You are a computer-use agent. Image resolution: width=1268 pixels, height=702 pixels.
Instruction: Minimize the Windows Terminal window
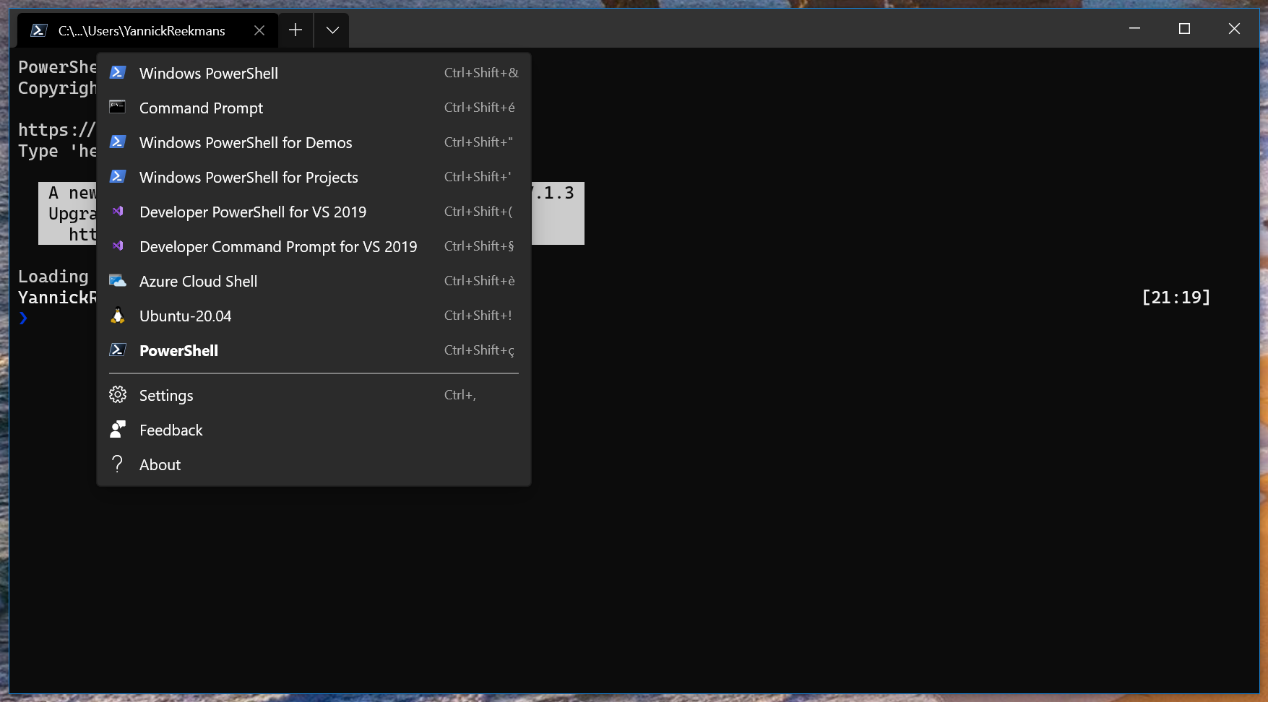tap(1134, 29)
